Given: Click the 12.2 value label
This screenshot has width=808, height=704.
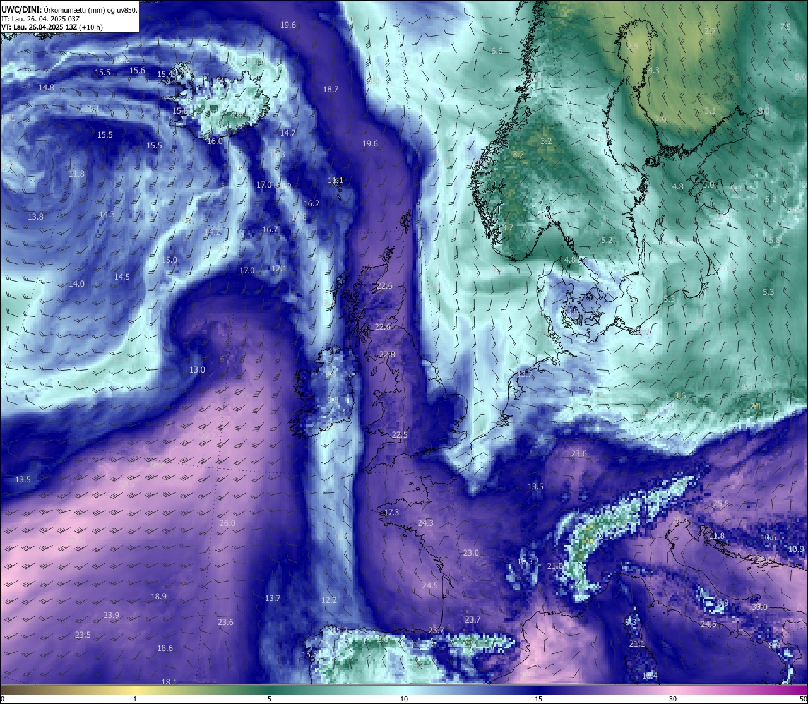Looking at the screenshot, I should (329, 600).
